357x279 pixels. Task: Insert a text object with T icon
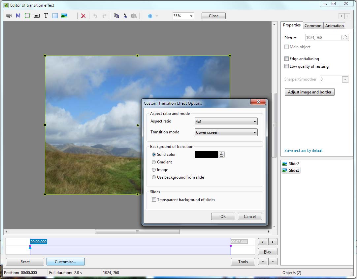pos(46,16)
